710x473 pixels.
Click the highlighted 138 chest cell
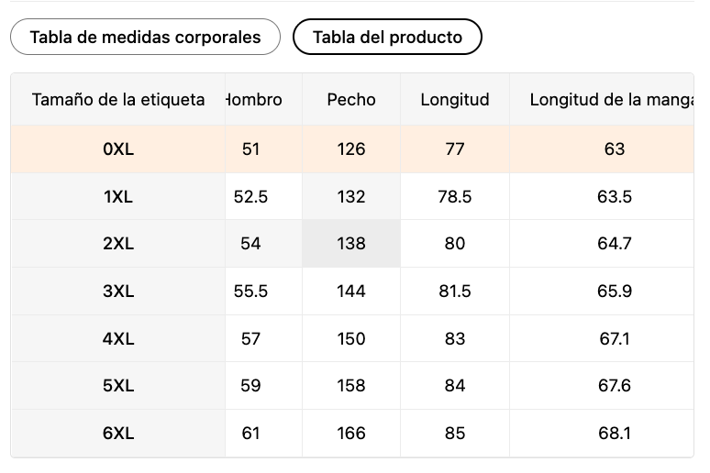(x=351, y=244)
